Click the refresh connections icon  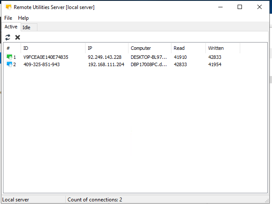pos(8,37)
